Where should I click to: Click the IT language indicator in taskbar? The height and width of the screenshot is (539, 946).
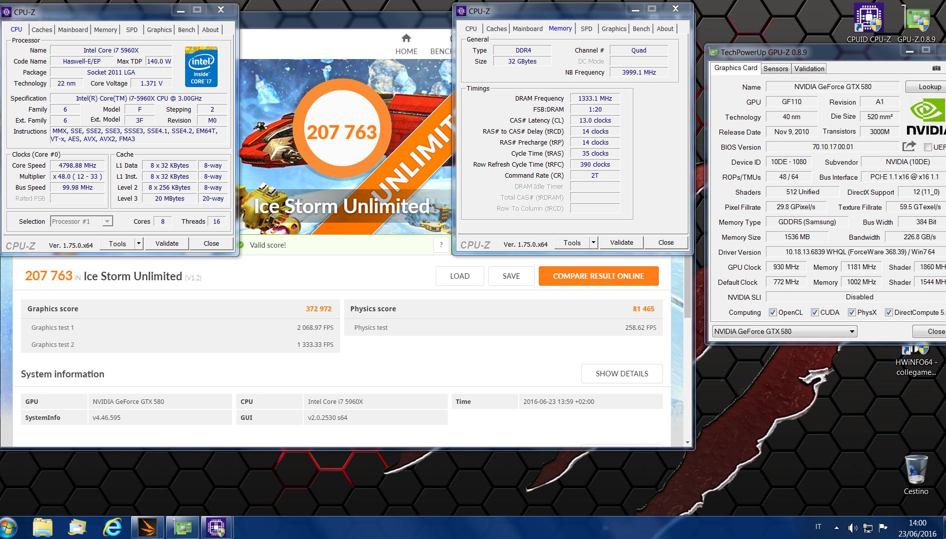[818, 526]
